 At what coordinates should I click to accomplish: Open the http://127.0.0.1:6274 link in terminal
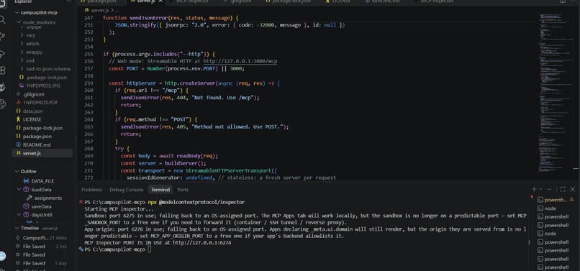coord(202,243)
